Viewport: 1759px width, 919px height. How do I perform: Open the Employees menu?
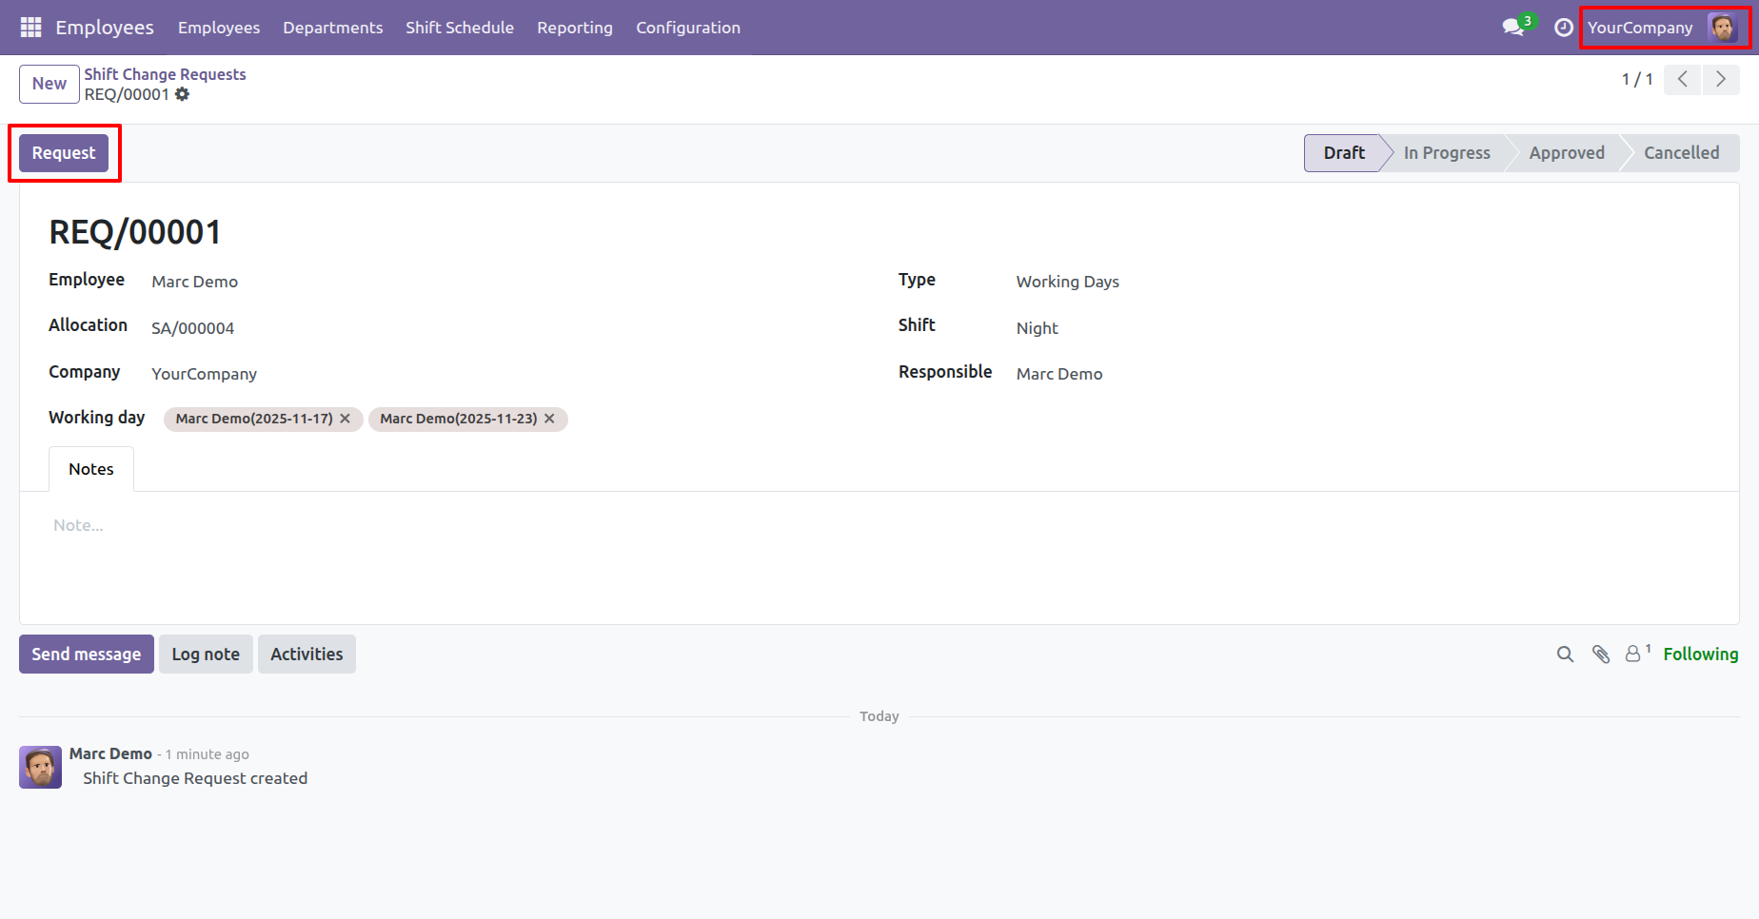coord(219,28)
